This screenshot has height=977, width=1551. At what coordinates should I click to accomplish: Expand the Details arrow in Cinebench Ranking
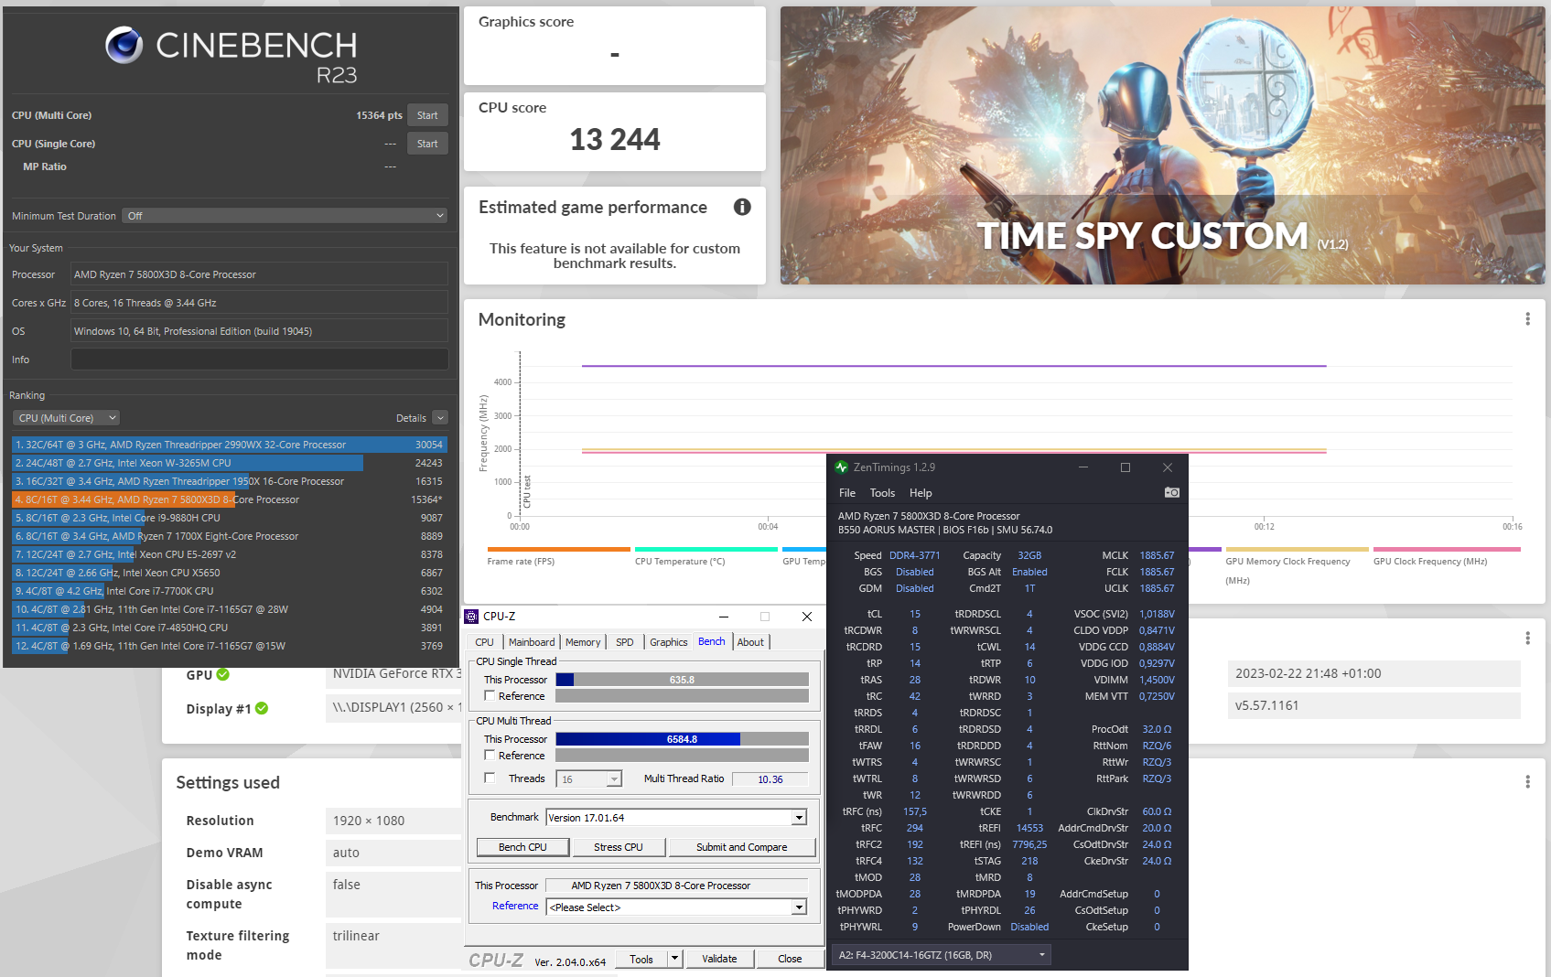(440, 418)
